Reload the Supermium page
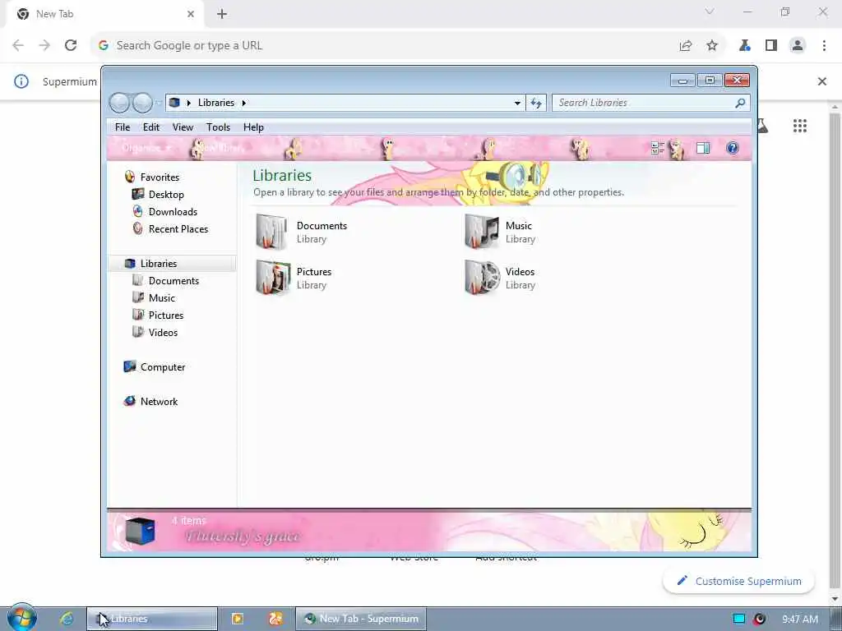Image resolution: width=842 pixels, height=631 pixels. (71, 45)
